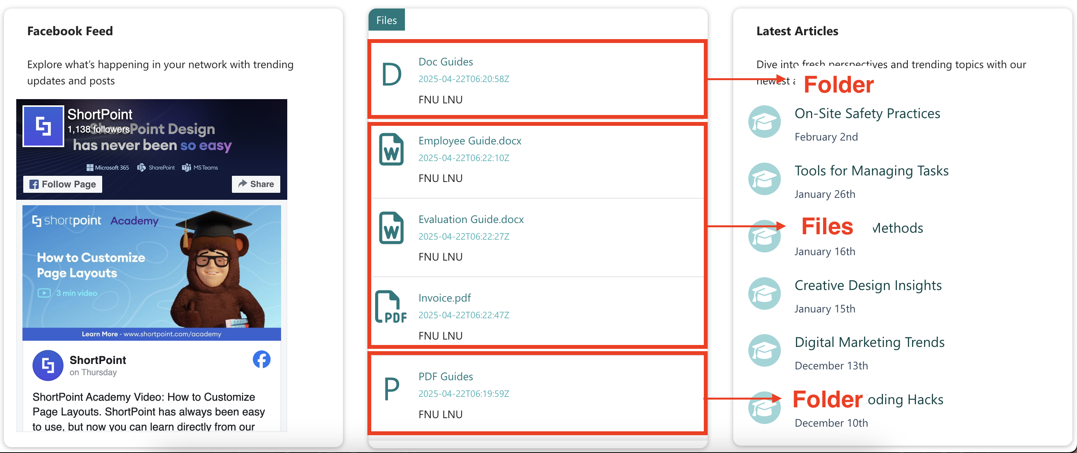Click graduation cap icon for On-Site Safety Practices

(x=764, y=122)
